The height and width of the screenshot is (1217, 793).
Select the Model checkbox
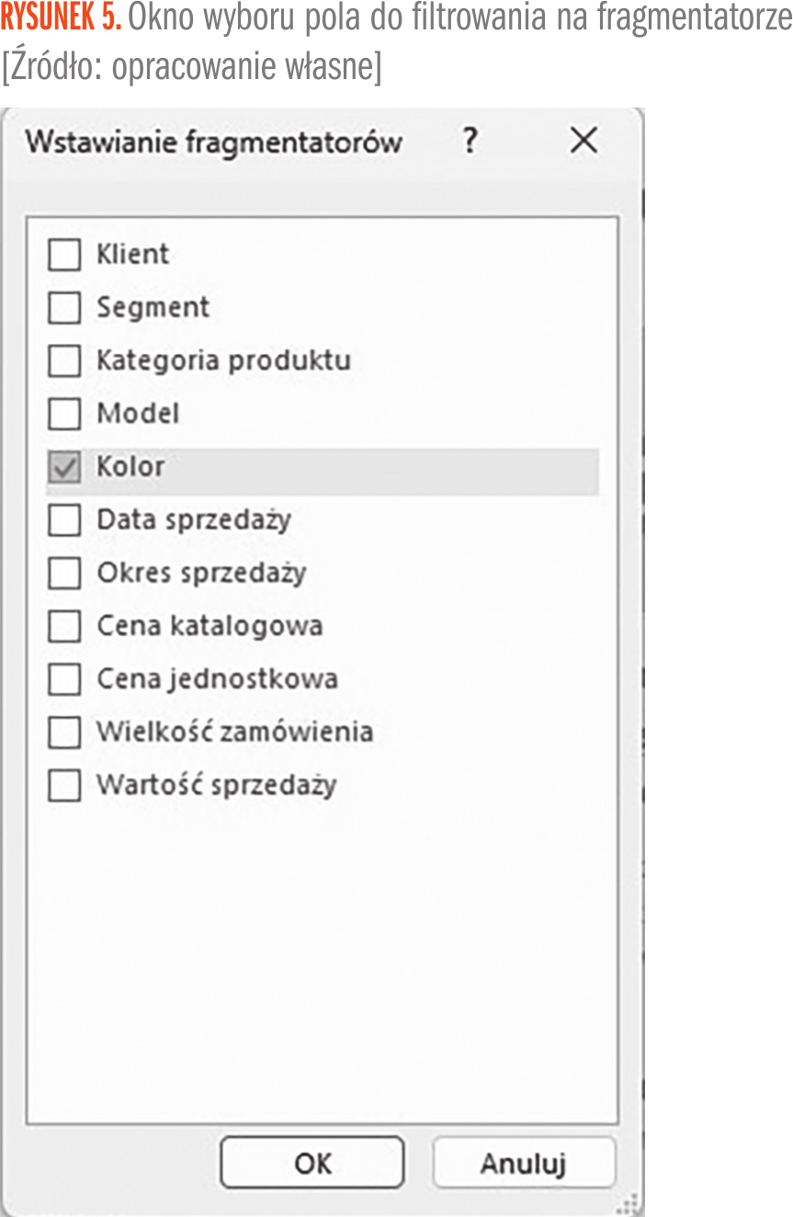pyautogui.click(x=64, y=415)
